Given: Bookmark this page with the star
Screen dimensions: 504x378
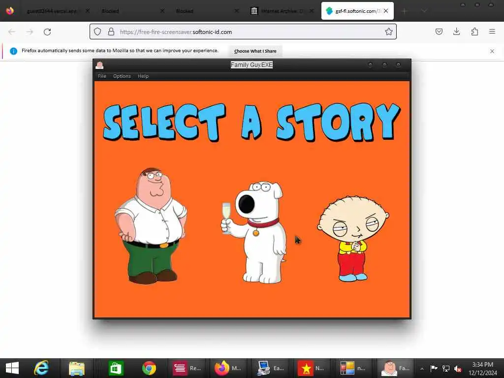Looking at the screenshot, I should (x=389, y=31).
